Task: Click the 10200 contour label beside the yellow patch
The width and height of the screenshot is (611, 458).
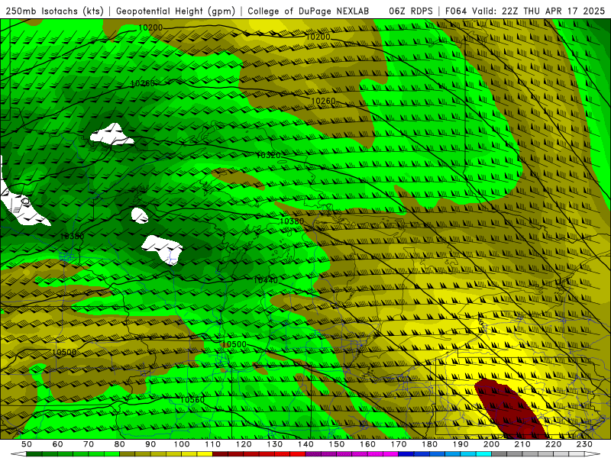Action: 318,37
